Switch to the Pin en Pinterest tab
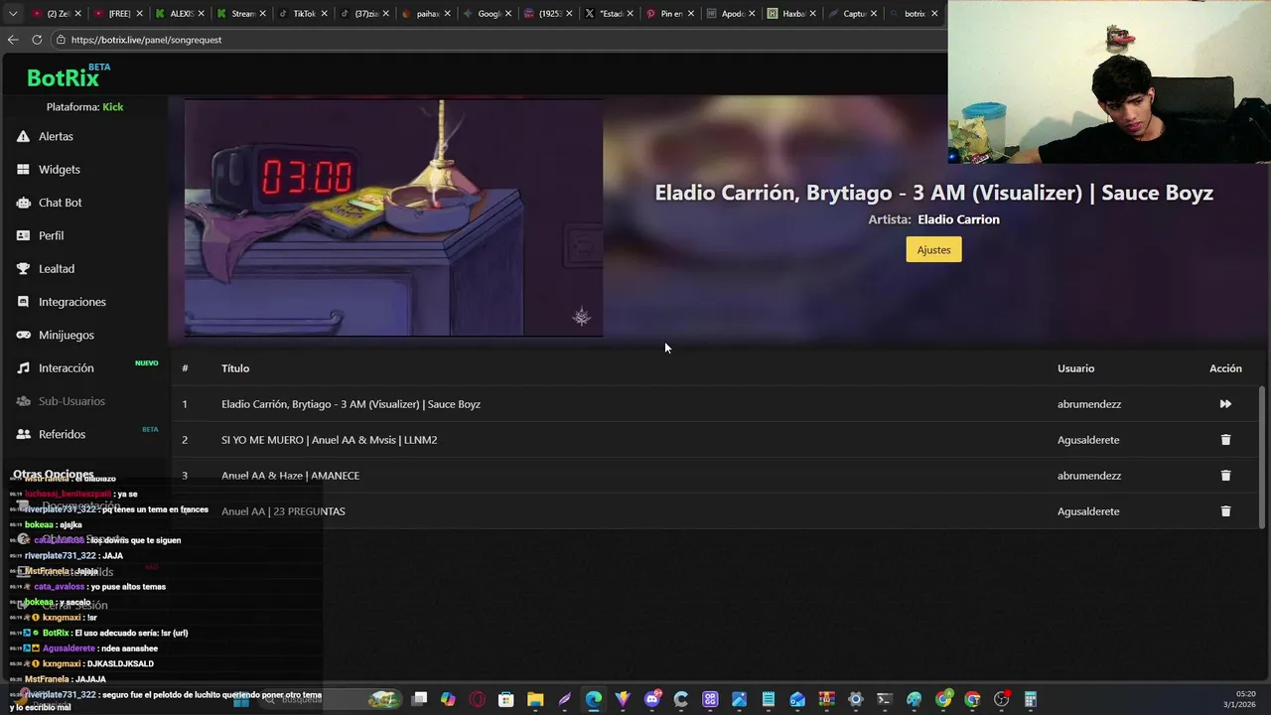 [x=668, y=14]
